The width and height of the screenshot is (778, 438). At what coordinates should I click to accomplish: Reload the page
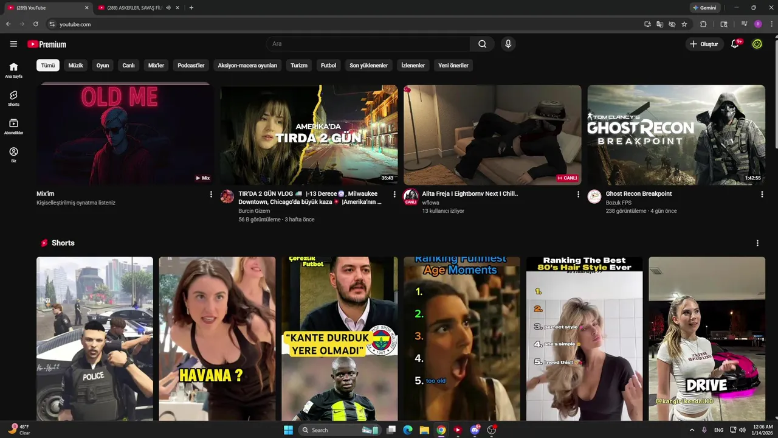coord(36,24)
